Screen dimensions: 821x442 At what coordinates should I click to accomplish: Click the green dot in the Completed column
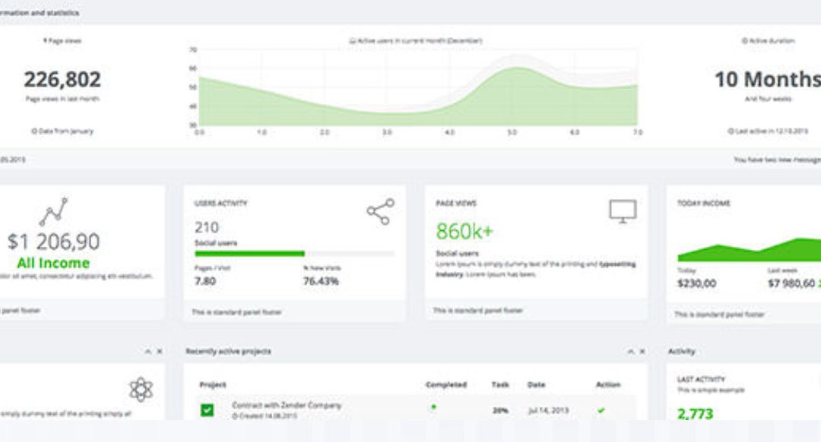pyautogui.click(x=433, y=407)
